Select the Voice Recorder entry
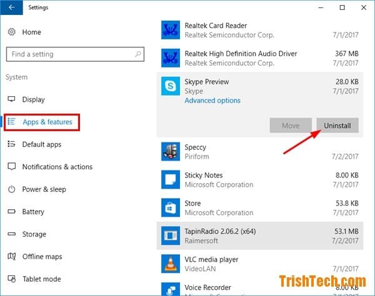 [260, 287]
